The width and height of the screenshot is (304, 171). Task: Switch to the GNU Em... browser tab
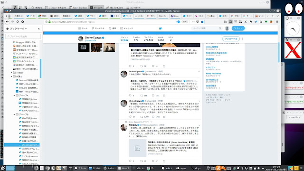point(163,16)
